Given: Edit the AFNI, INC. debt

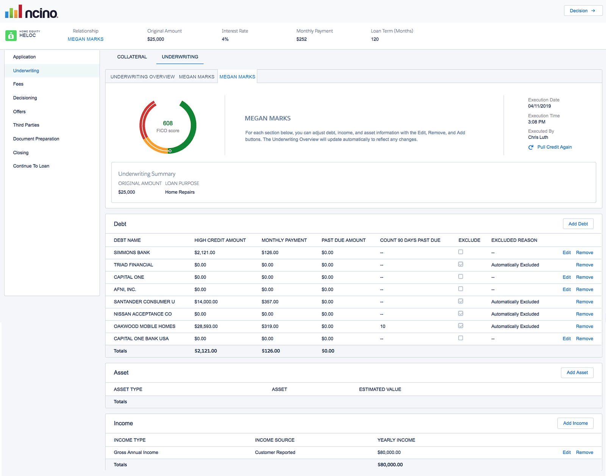Looking at the screenshot, I should 567,289.
